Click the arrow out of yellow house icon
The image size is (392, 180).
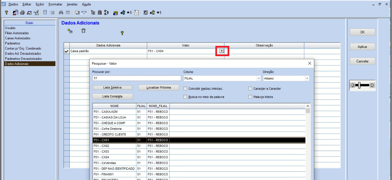pos(152,13)
